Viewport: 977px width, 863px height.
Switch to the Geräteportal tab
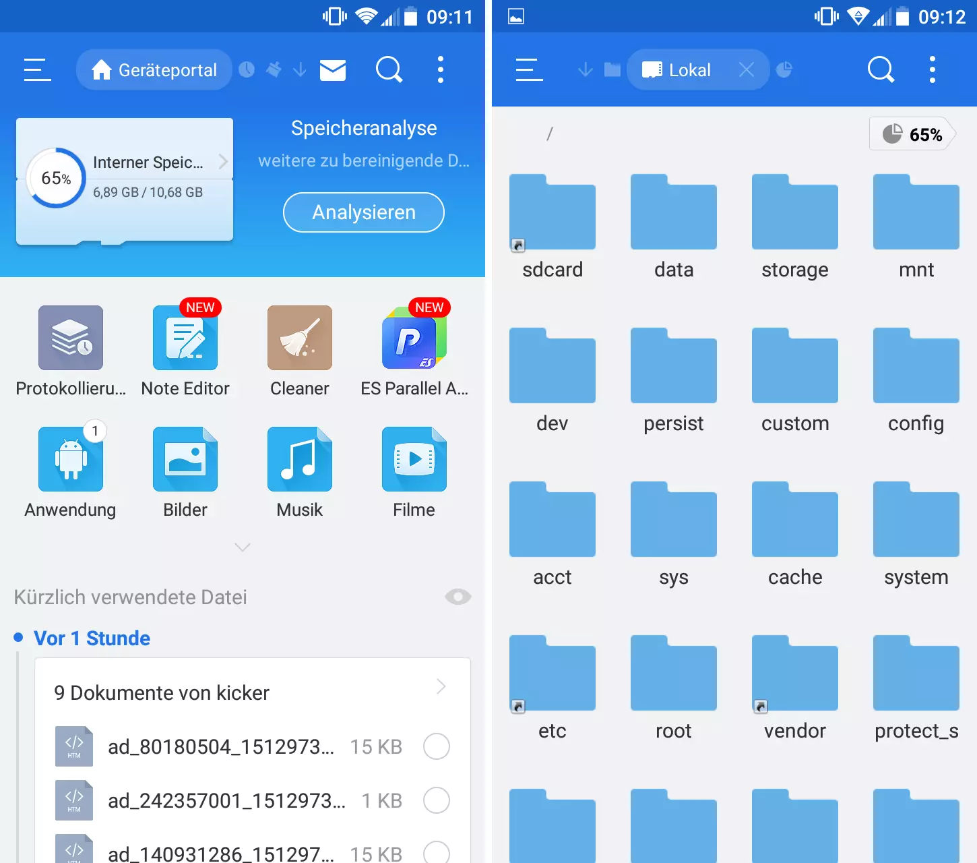(x=154, y=69)
